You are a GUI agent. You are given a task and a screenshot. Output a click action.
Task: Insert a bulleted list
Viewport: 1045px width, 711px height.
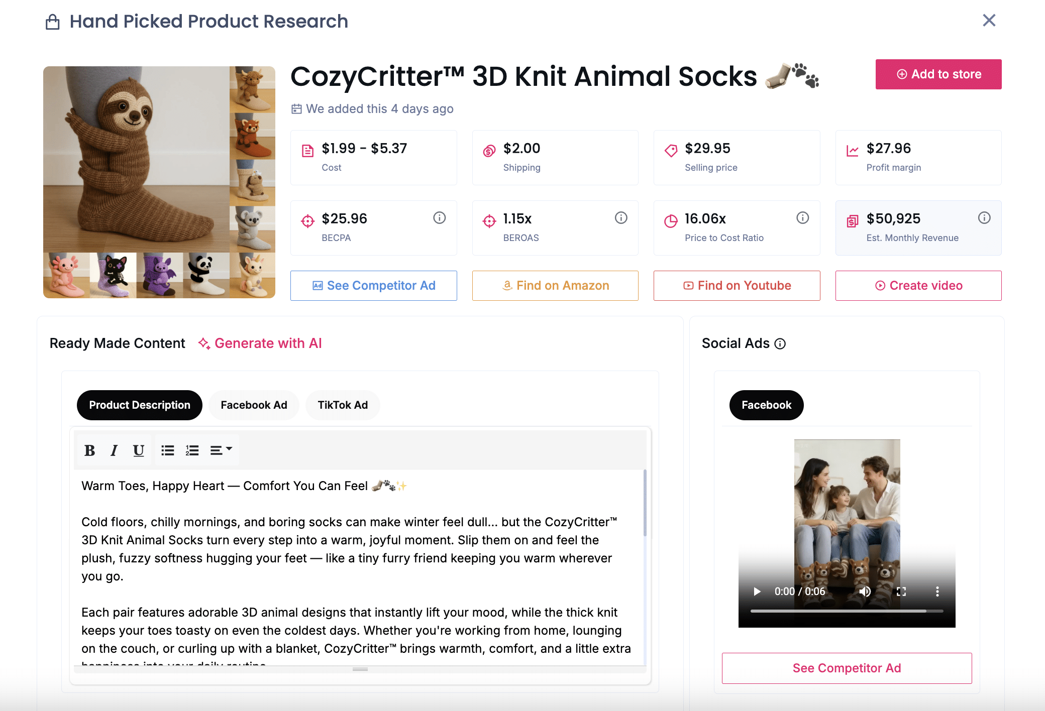[167, 450]
